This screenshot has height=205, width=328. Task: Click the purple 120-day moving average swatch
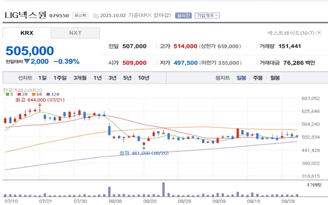(x=48, y=94)
